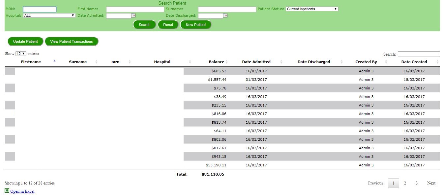Viewport: 442px width, 195px height.
Task: Open the Date Admitted calendar picker icon
Action: (133, 15)
